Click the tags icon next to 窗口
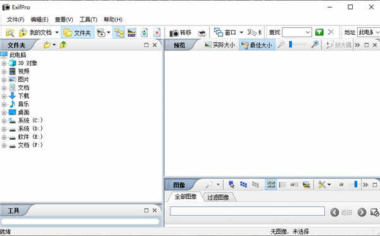 [252, 32]
